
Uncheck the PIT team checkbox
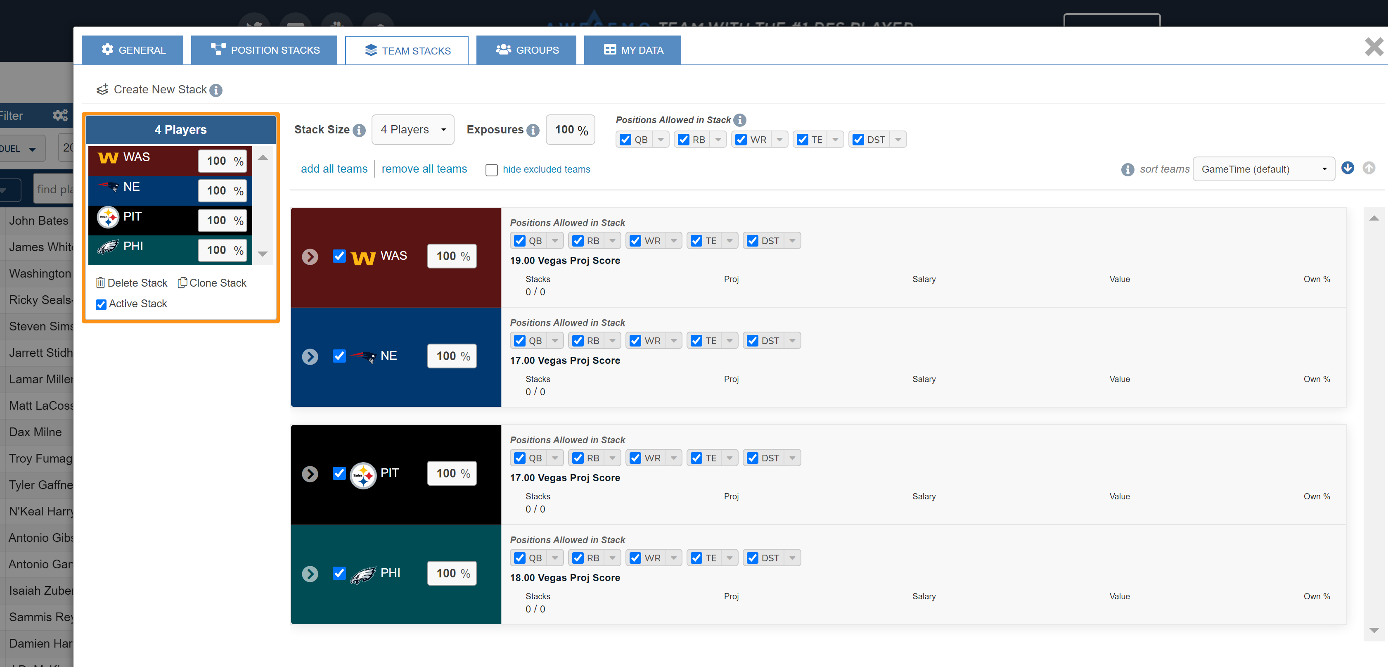click(339, 473)
